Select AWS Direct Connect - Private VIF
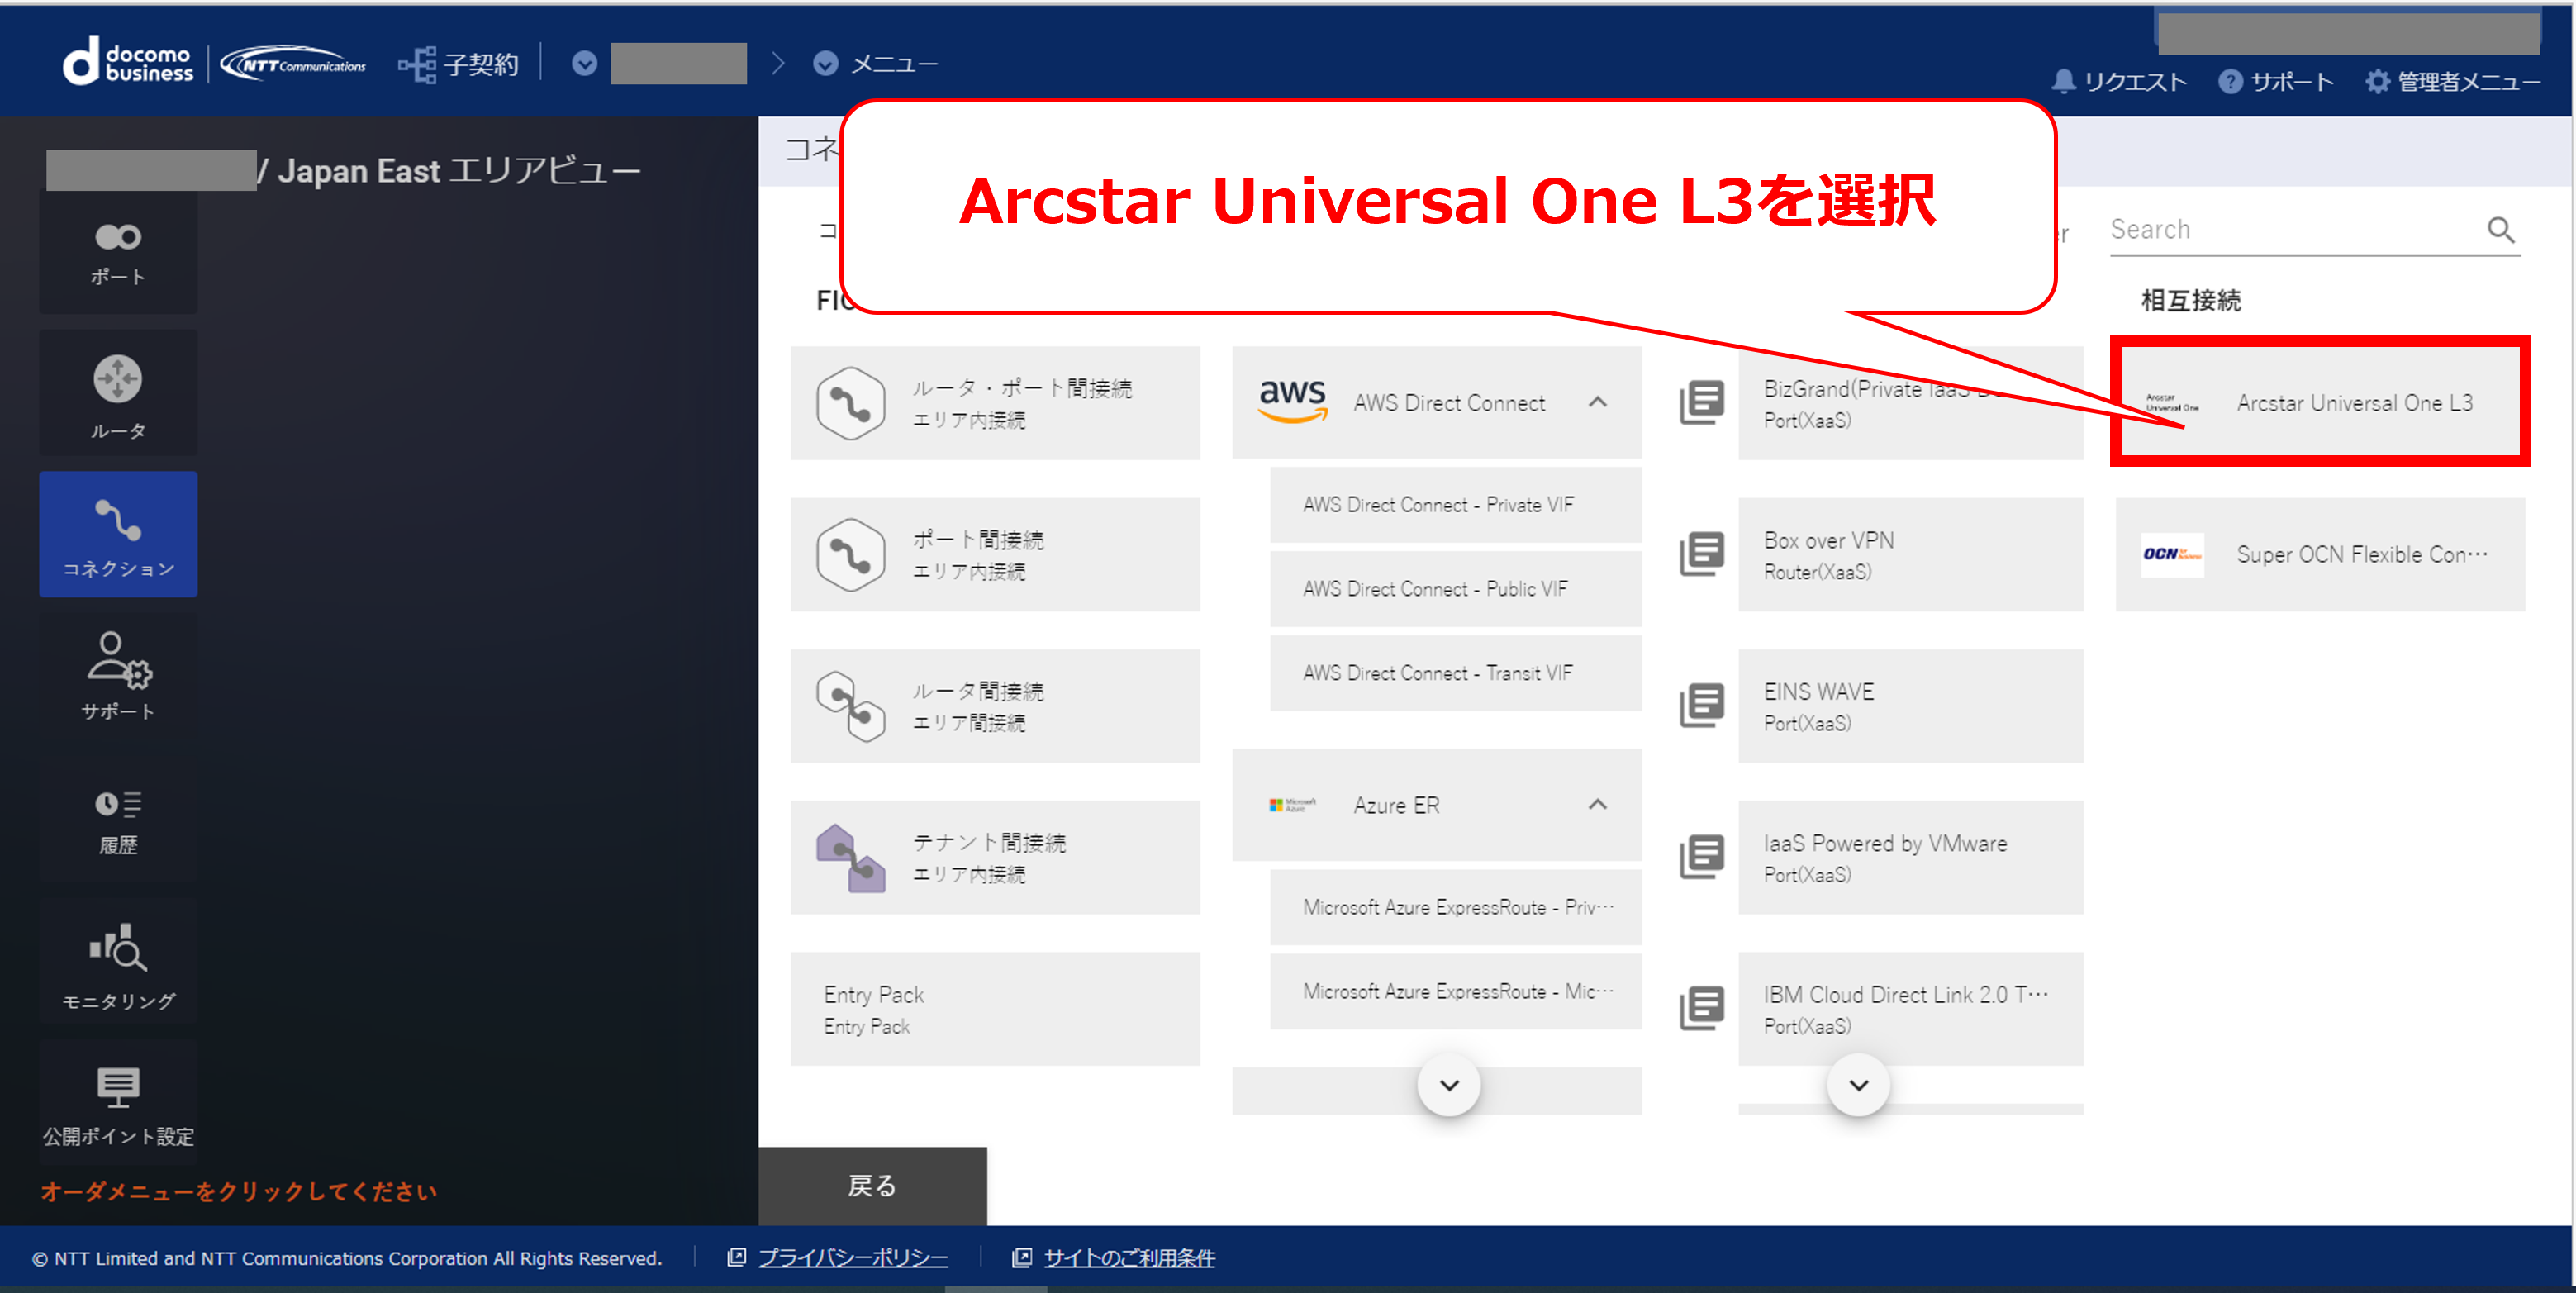 tap(1456, 505)
